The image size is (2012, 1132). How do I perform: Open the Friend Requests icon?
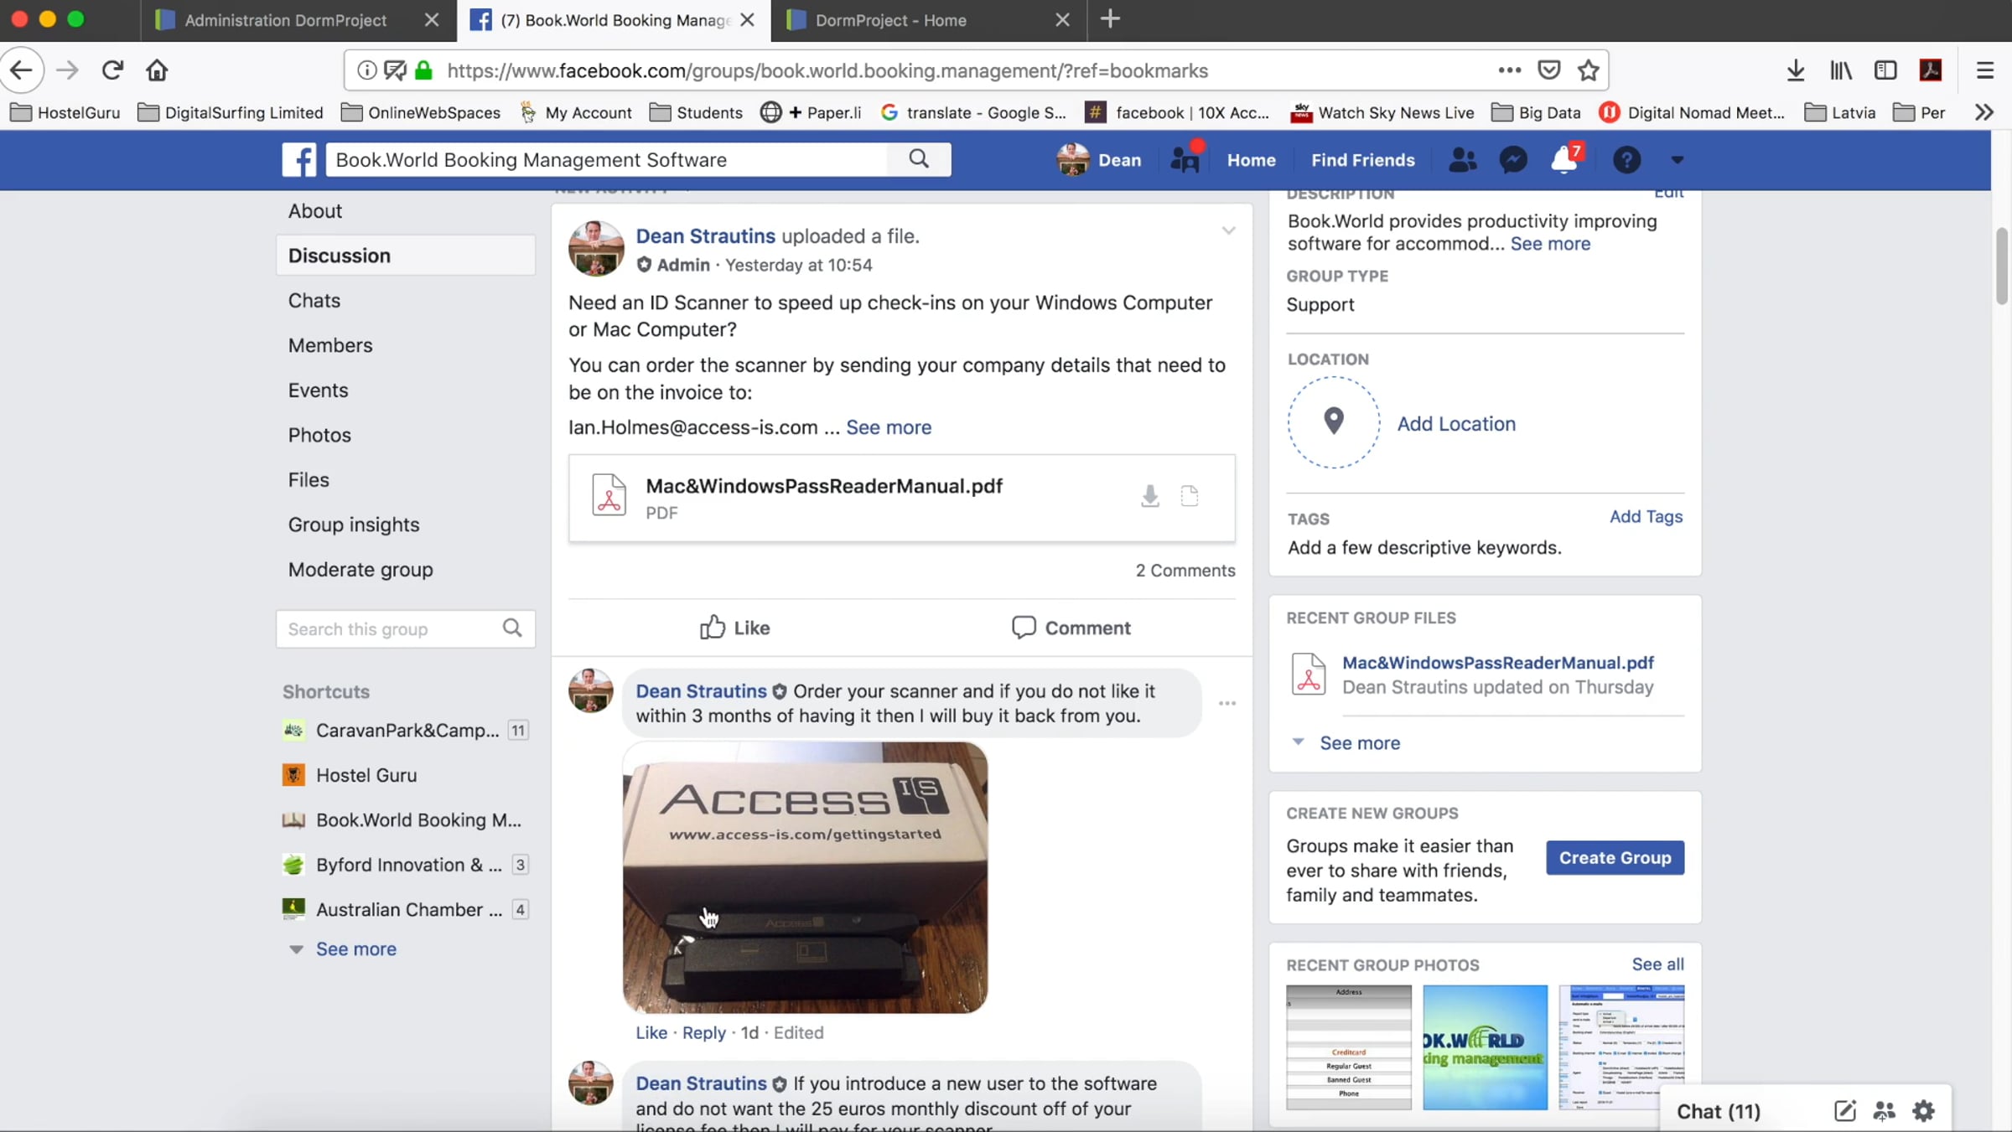pos(1462,159)
